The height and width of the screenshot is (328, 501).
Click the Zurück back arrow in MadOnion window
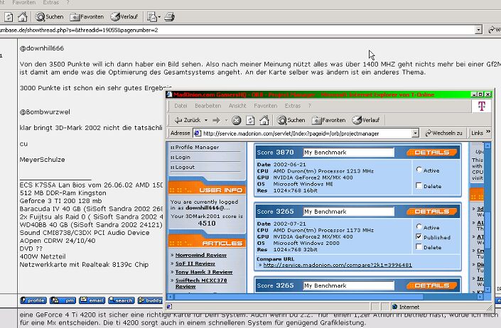pyautogui.click(x=187, y=120)
